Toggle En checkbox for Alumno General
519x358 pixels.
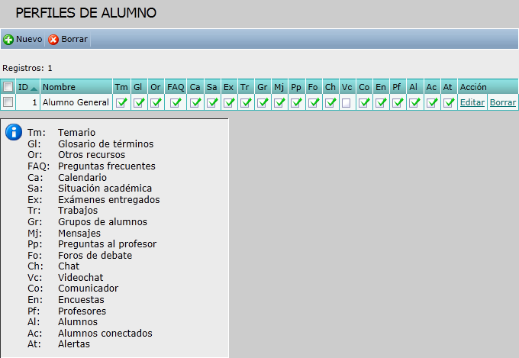[x=381, y=102]
